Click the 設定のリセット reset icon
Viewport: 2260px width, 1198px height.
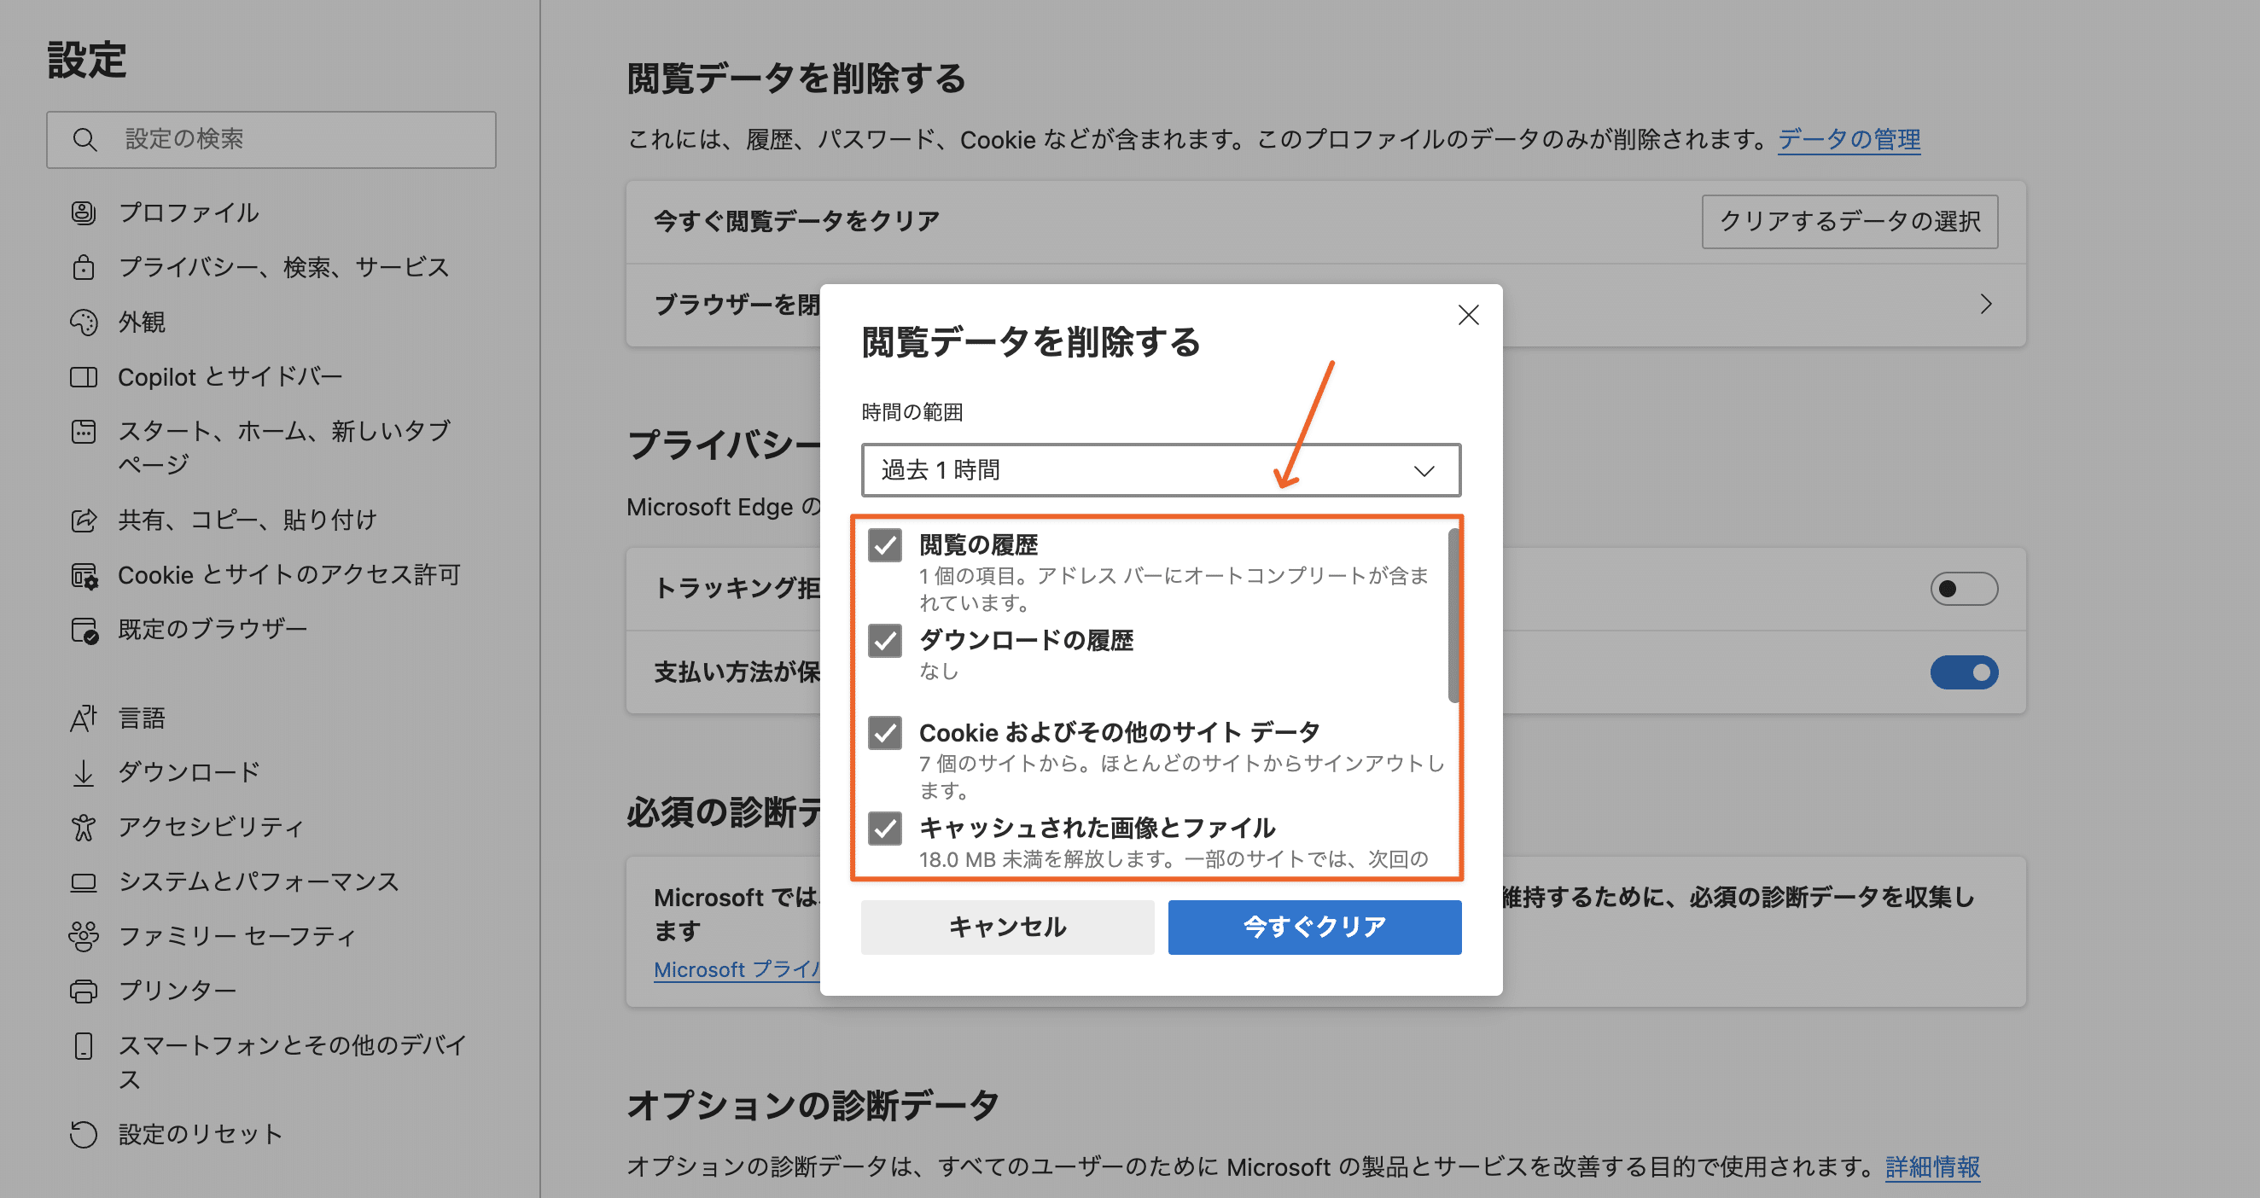tap(84, 1134)
